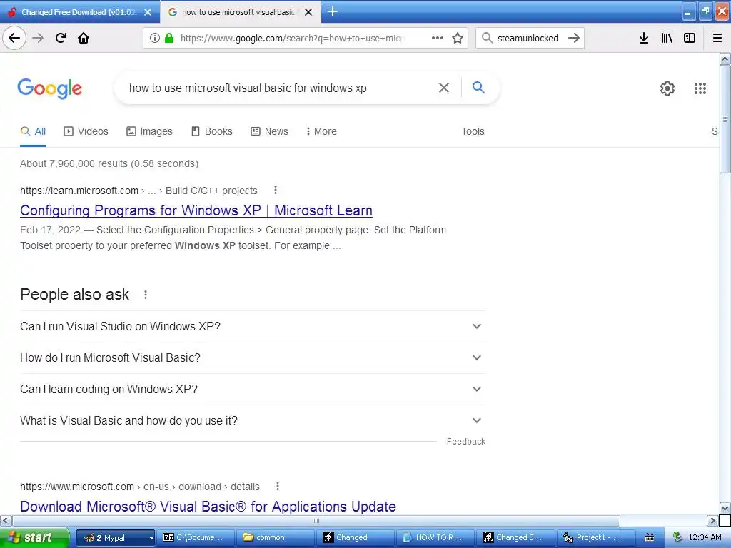Viewport: 731px width, 548px height.
Task: Submit the steamunlocked search with arrow
Action: 574,38
